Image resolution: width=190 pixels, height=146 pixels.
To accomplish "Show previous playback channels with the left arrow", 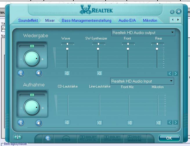I will click(170, 73).
